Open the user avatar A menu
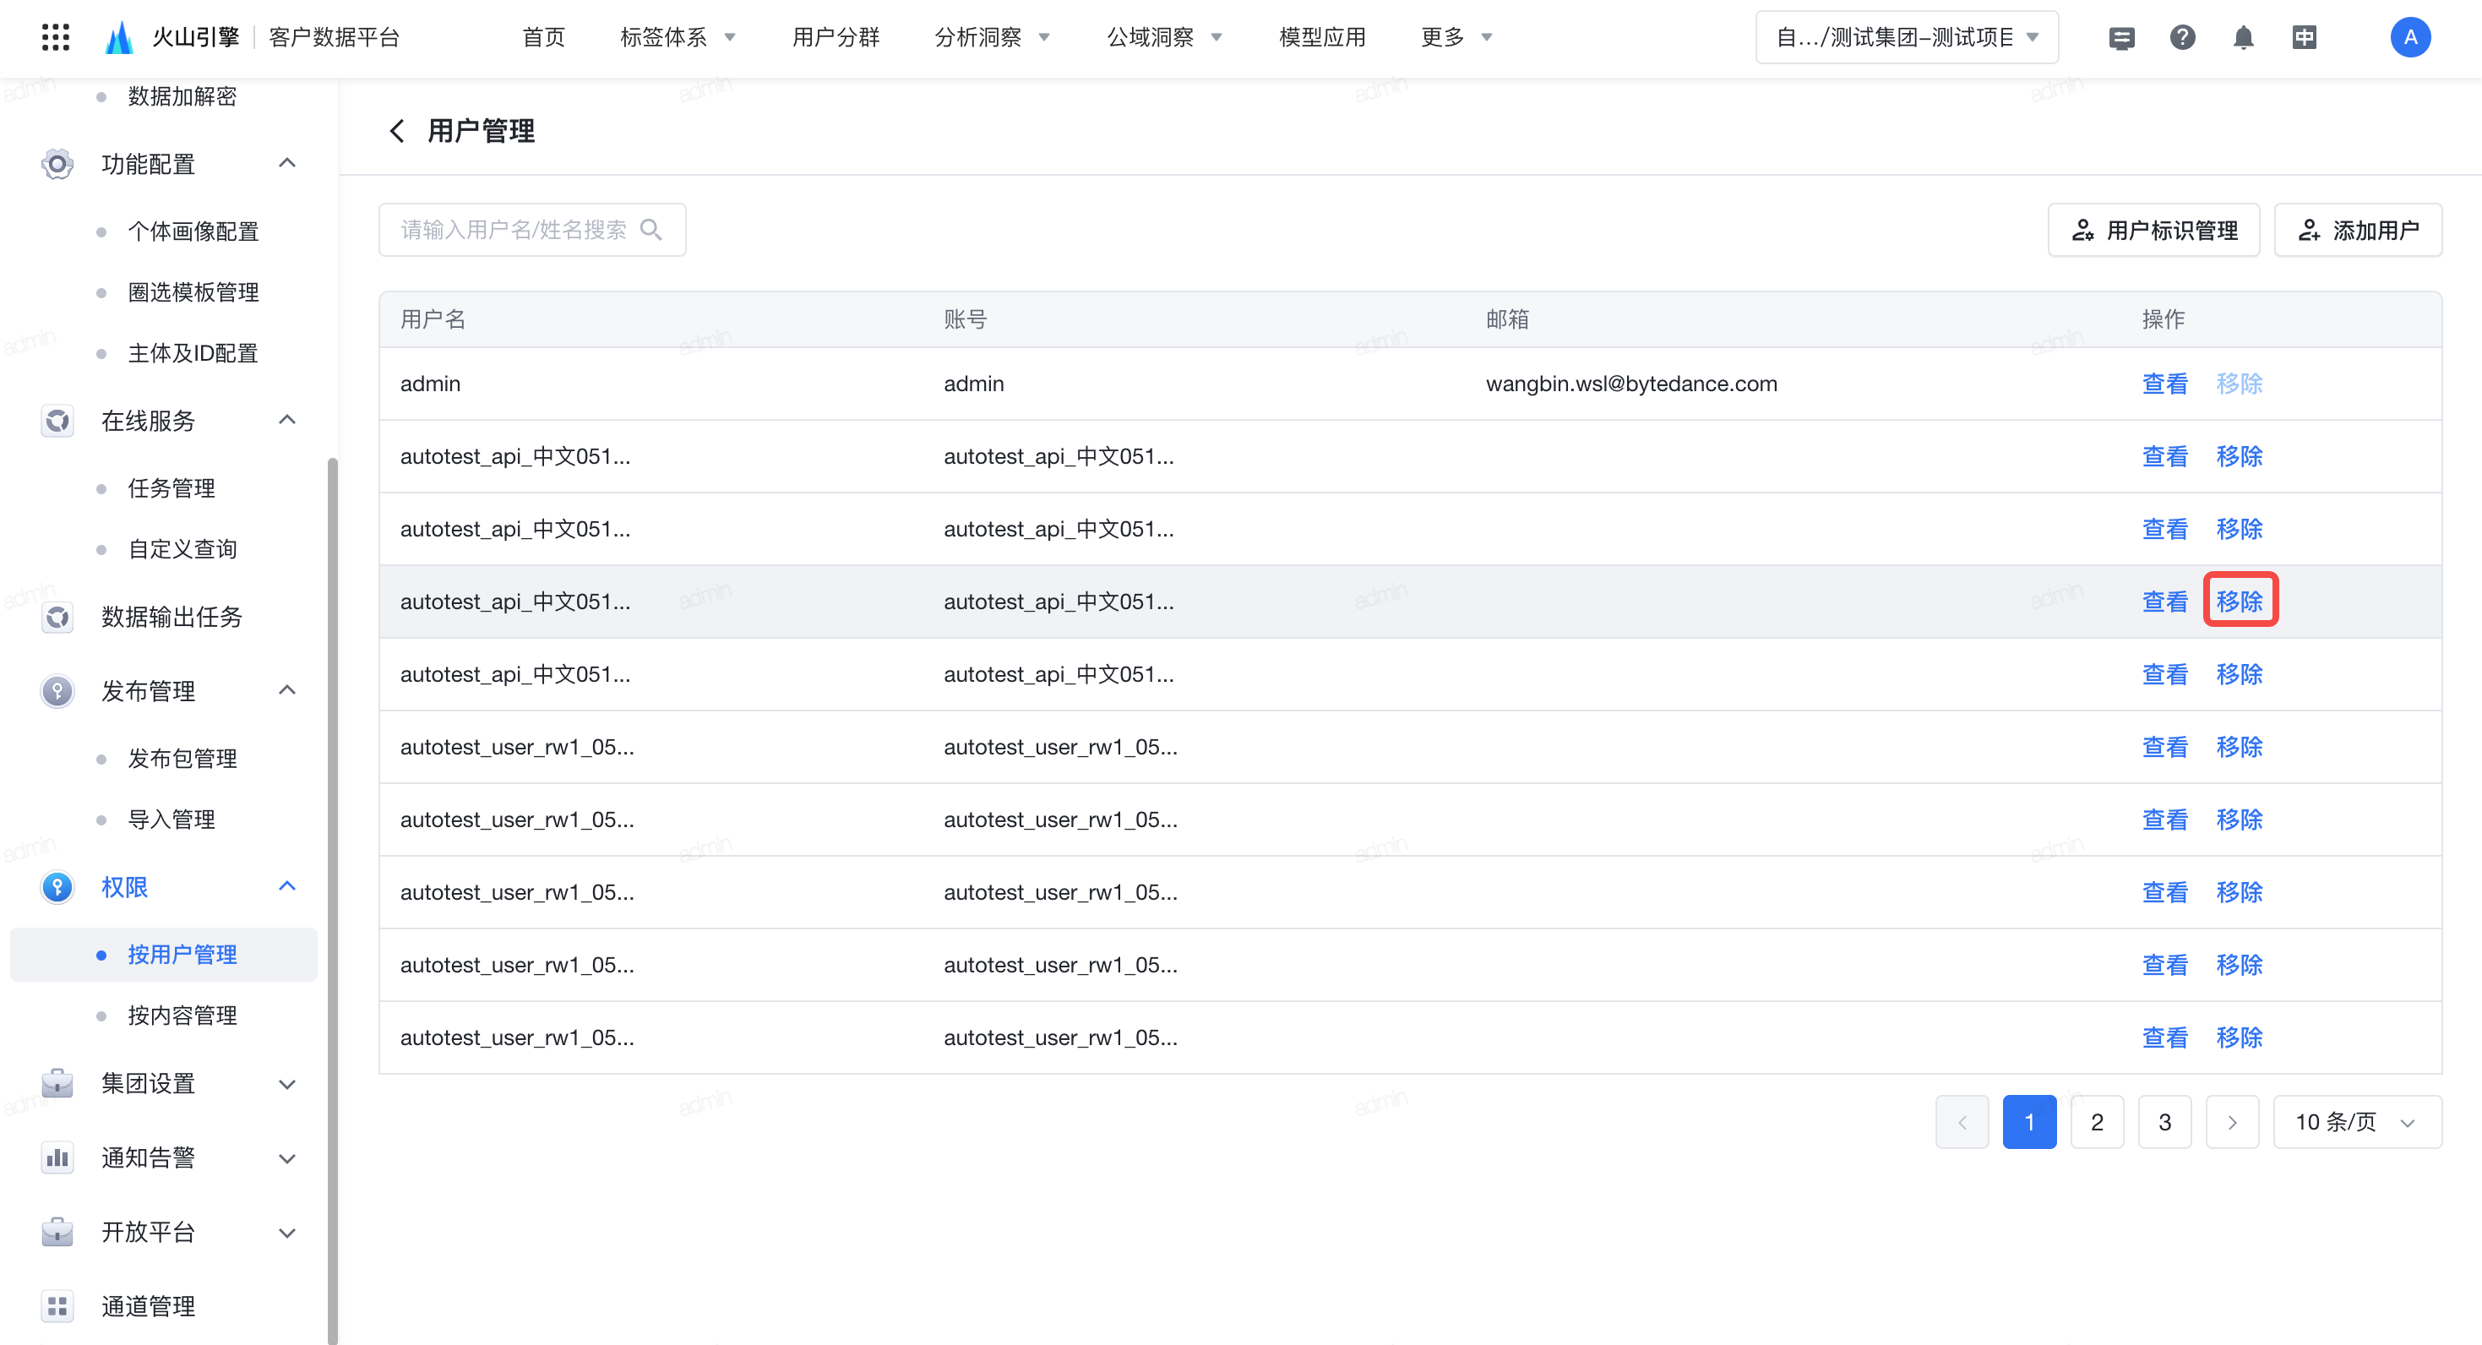This screenshot has height=1345, width=2482. point(2409,37)
